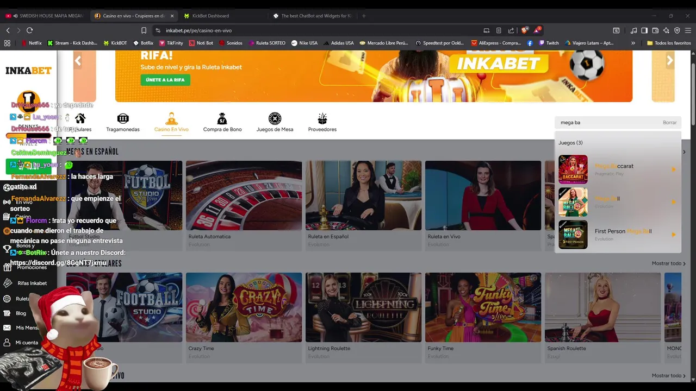Open the Proveedores category icon

(x=322, y=118)
